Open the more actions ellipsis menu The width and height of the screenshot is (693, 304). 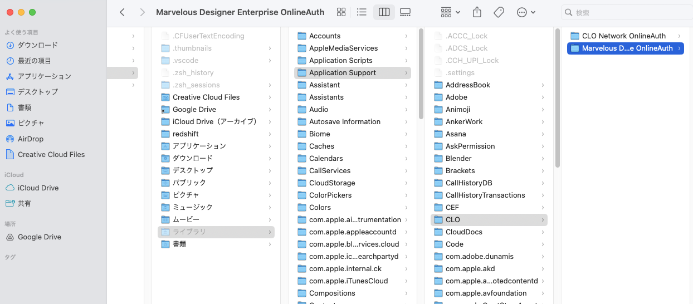pyautogui.click(x=526, y=12)
